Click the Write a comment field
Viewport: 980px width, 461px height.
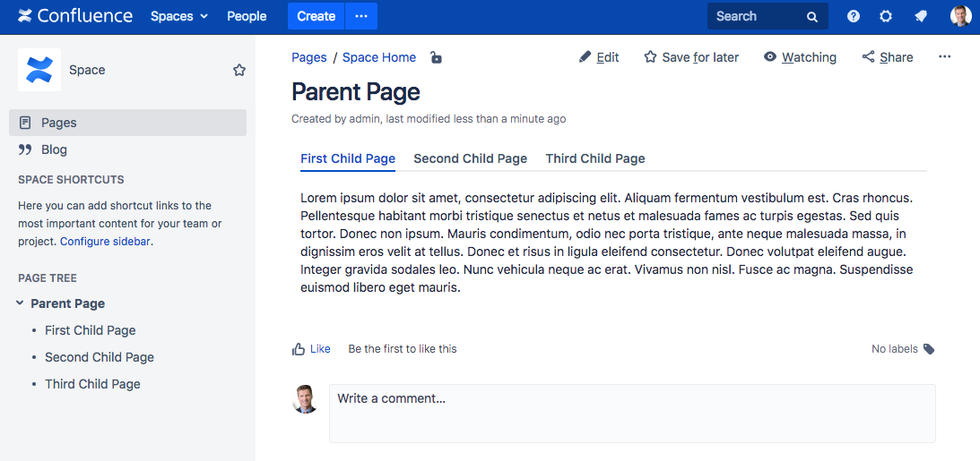point(632,414)
